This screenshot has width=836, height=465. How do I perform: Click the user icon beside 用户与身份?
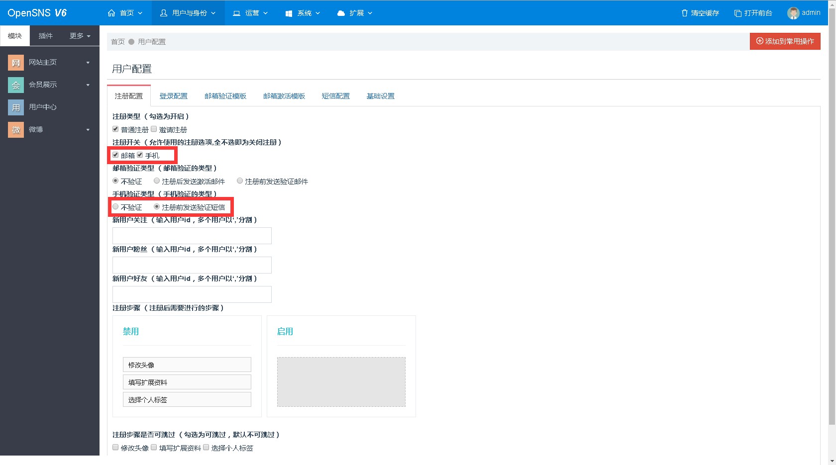point(164,13)
